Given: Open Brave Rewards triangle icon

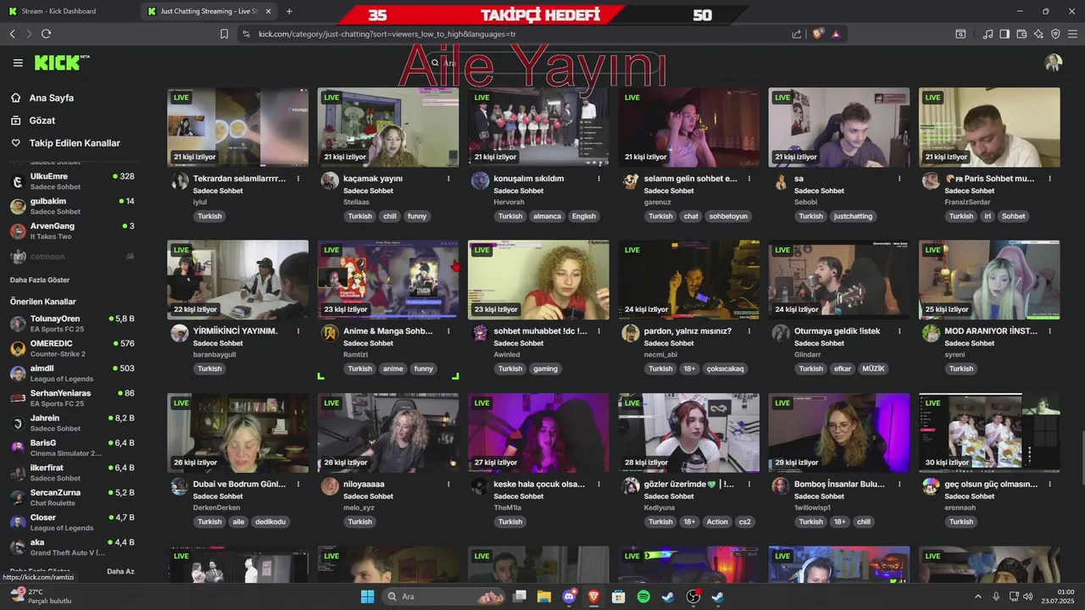Looking at the screenshot, I should (836, 34).
